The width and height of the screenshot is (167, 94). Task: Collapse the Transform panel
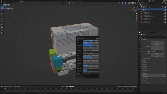(144, 39)
